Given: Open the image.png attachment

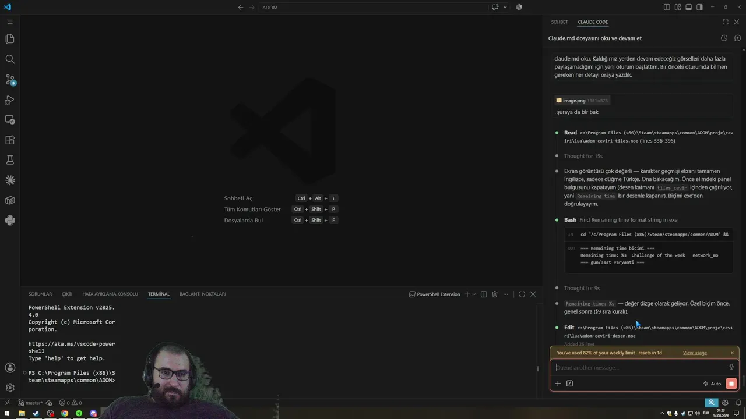Looking at the screenshot, I should tap(582, 100).
